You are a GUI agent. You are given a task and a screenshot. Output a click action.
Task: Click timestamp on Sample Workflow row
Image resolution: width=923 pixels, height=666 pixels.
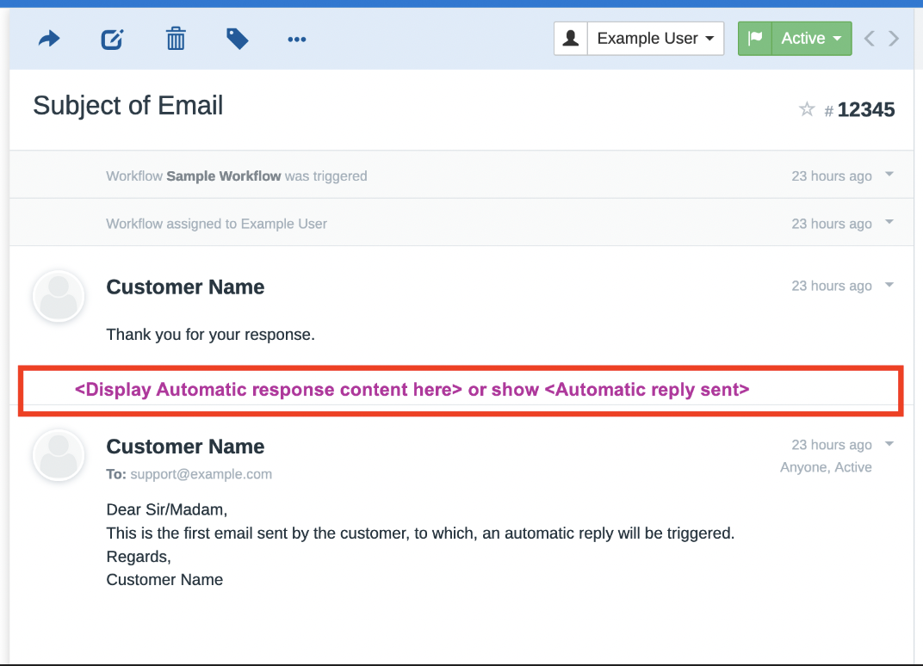pos(831,176)
